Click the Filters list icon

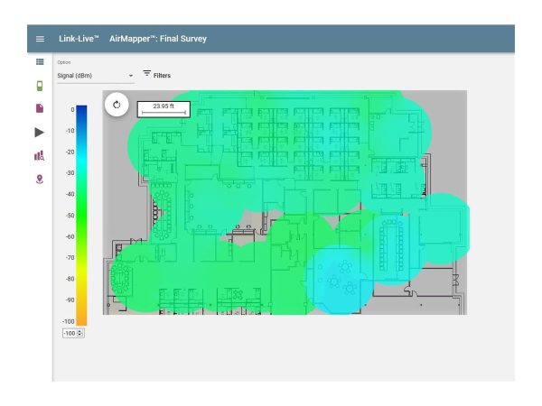(147, 74)
